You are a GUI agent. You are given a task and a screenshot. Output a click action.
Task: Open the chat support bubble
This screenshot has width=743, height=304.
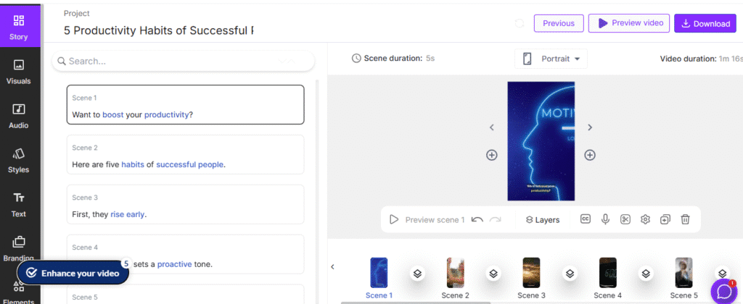[723, 291]
